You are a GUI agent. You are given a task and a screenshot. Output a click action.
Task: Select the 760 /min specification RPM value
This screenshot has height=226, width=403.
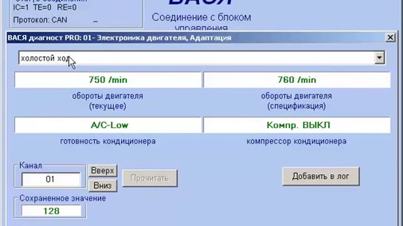297,80
